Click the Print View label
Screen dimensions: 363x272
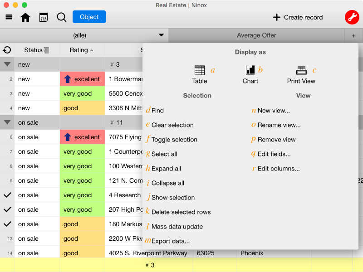coord(301,81)
